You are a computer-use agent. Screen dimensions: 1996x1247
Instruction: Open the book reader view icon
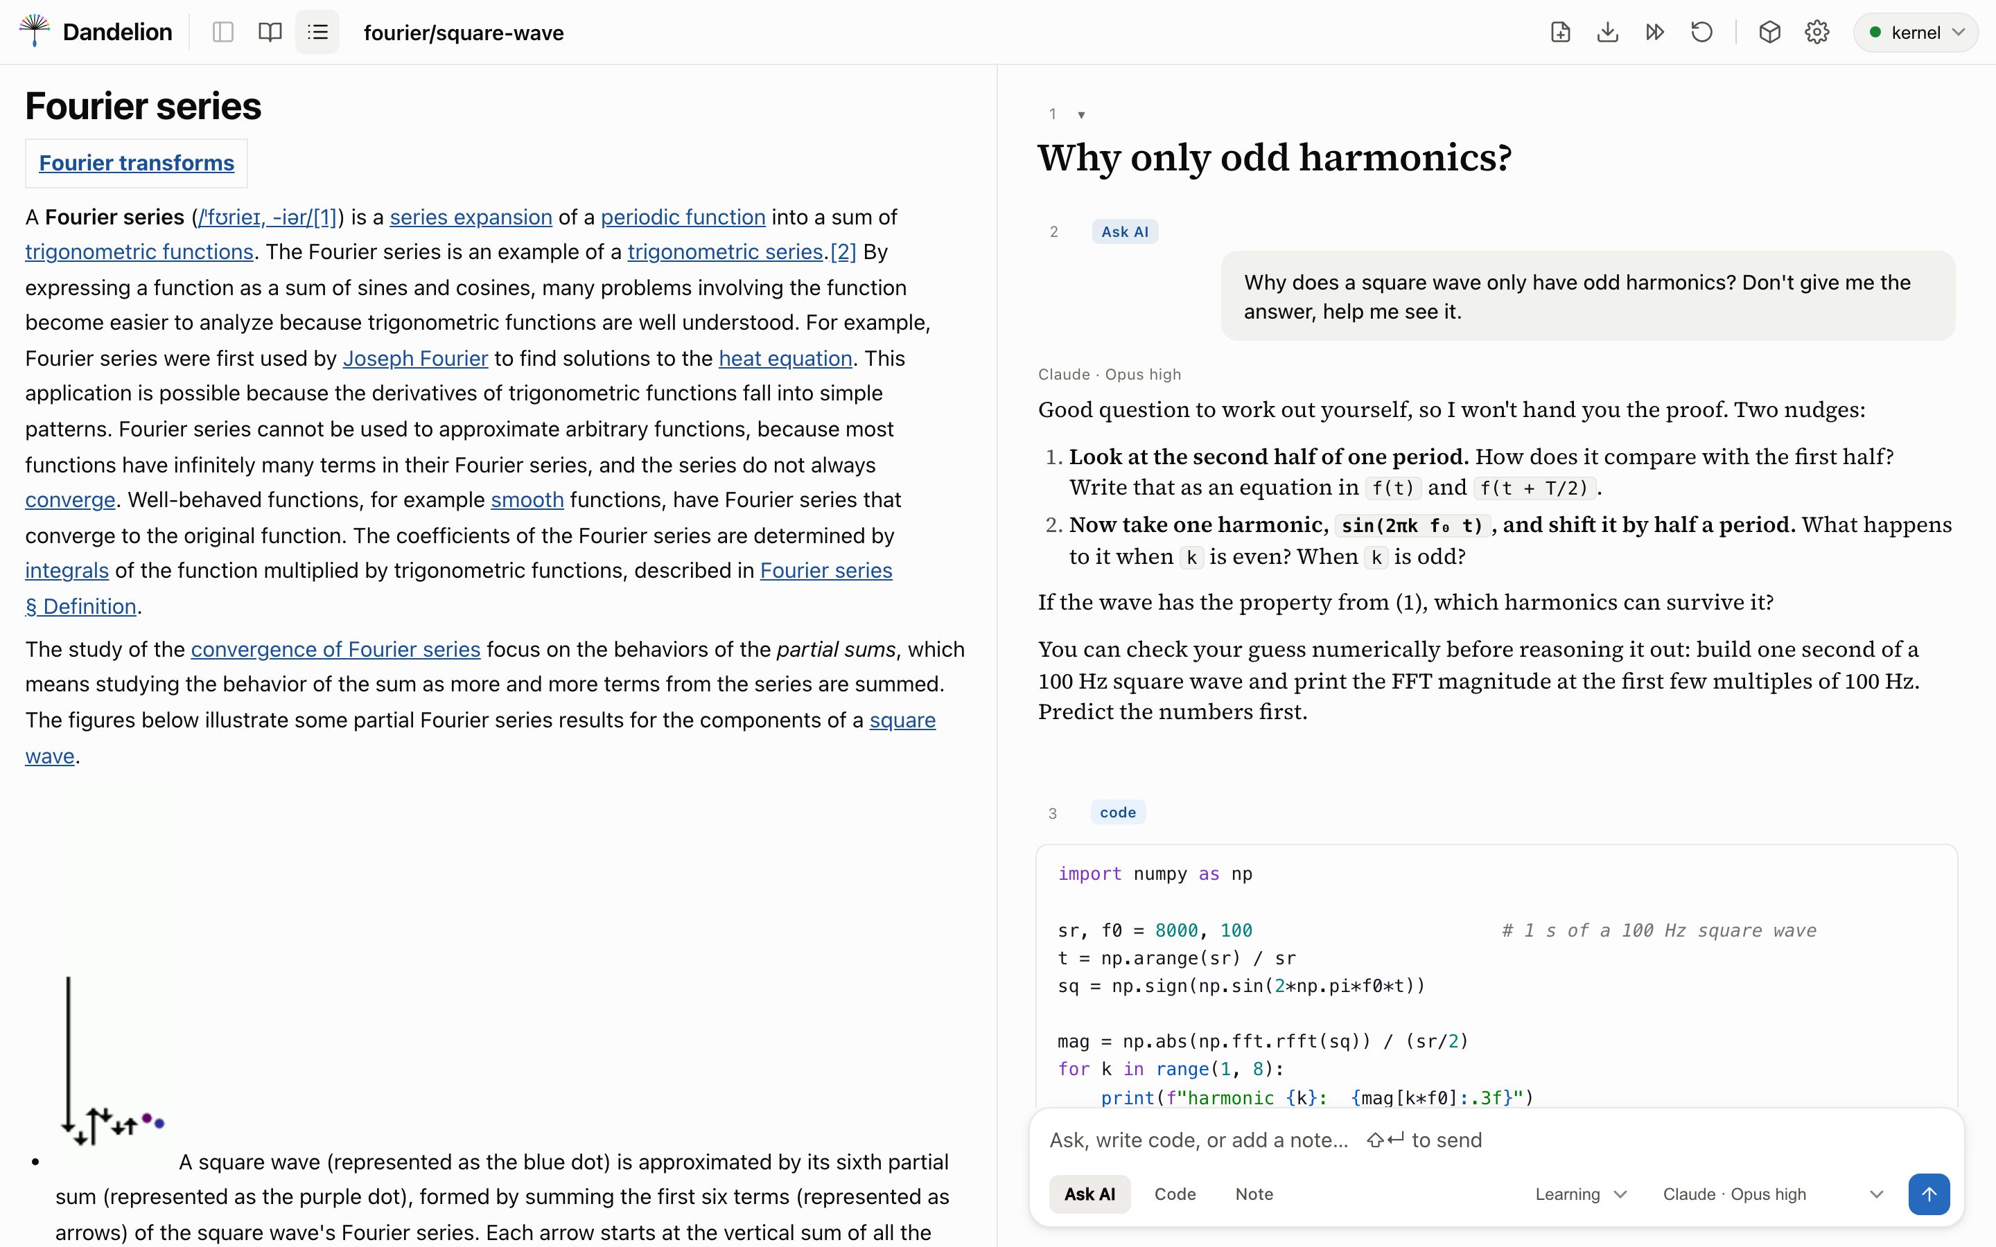(270, 32)
